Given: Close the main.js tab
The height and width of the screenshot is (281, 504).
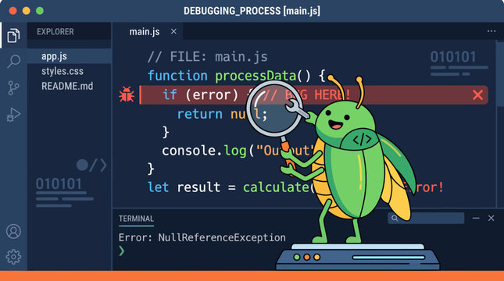Looking at the screenshot, I should (173, 31).
